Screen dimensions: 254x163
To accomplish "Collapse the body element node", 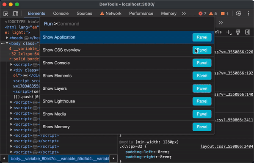I will click(7, 43).
